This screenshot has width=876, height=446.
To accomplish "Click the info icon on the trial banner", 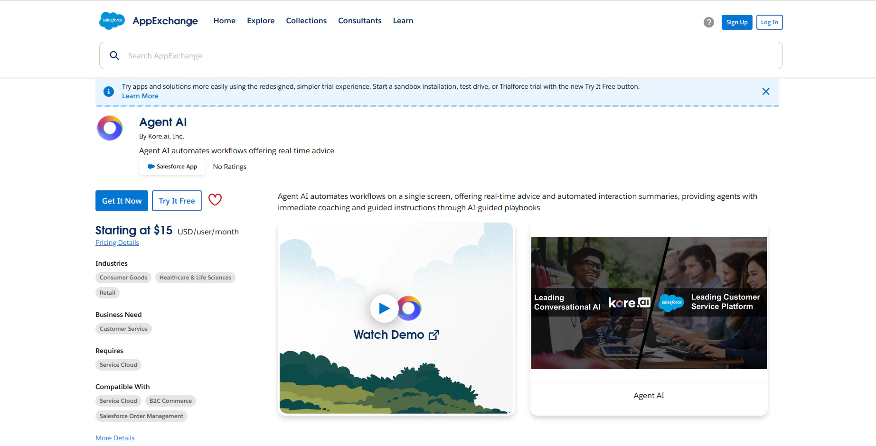I will [109, 91].
